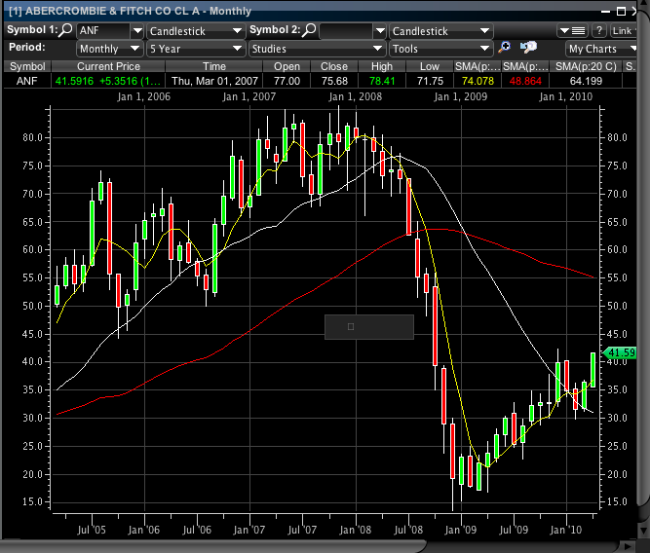Click the Symbol 2 input field

tap(346, 31)
